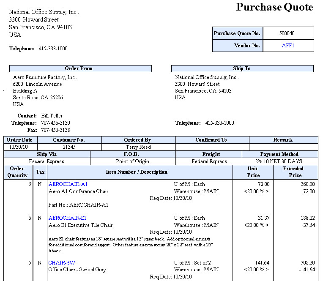Click the empty Remark cell
This screenshot has height=281, width=323.
283,147
